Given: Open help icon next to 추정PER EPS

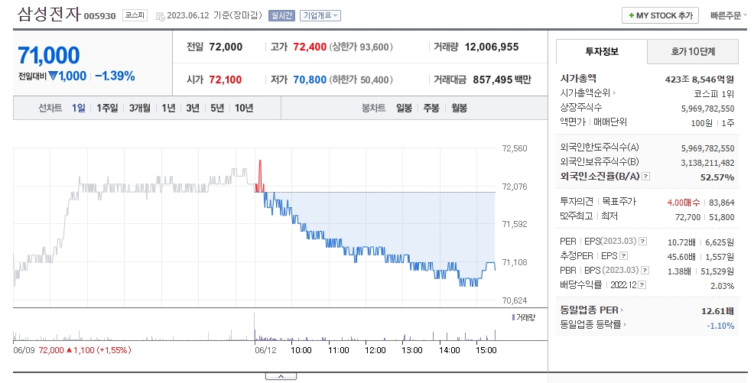Looking at the screenshot, I should (x=624, y=255).
